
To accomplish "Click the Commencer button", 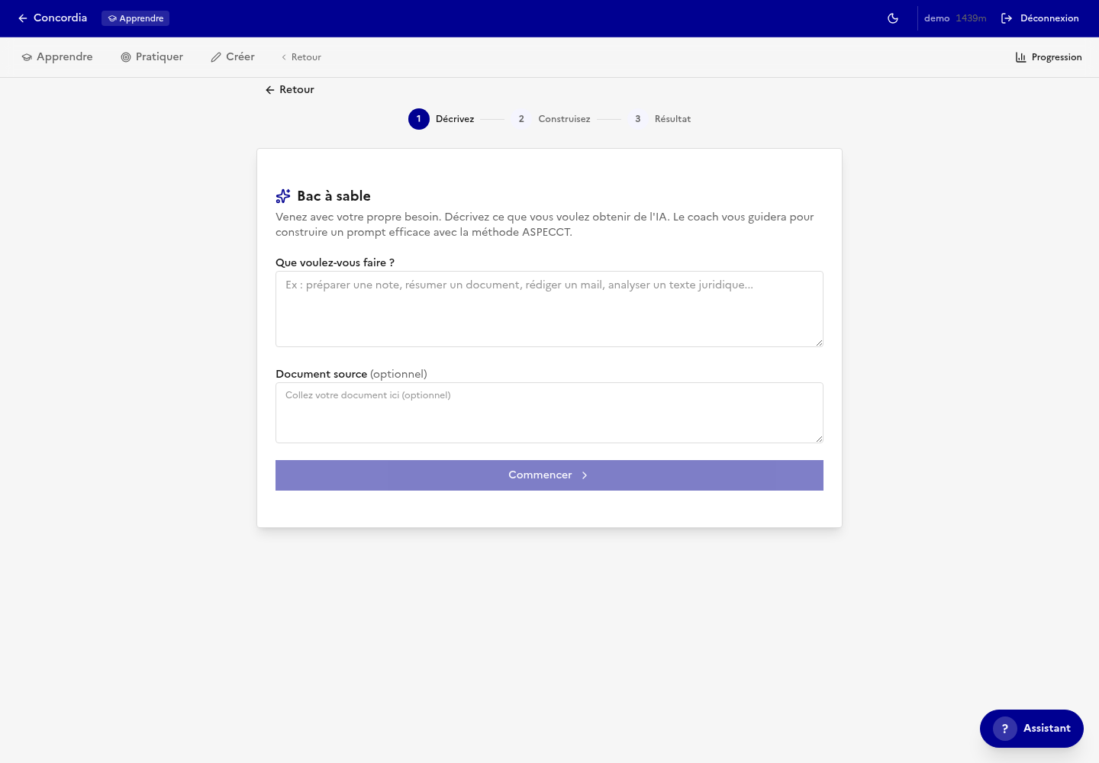I will 549,475.
